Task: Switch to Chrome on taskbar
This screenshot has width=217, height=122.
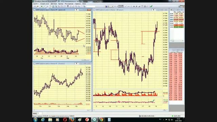Action: click(x=102, y=120)
